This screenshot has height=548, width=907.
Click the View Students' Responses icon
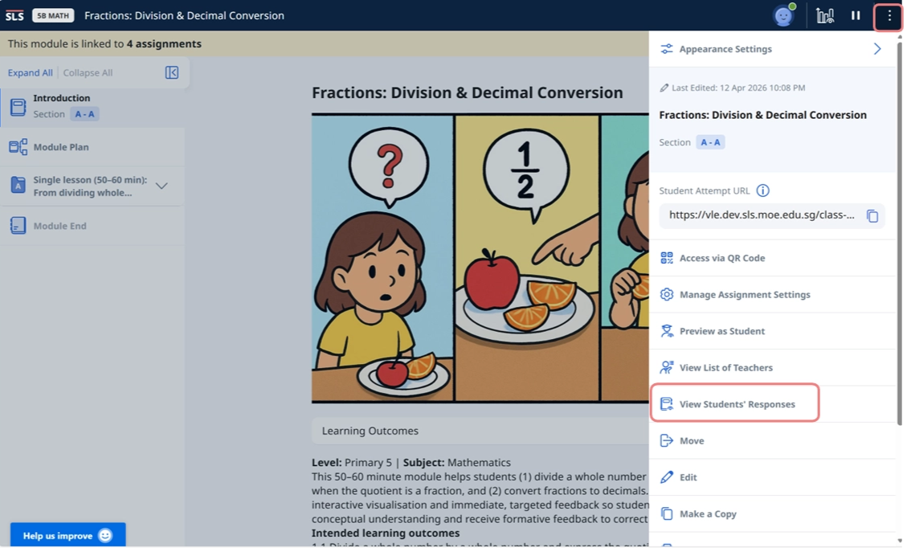pos(667,404)
